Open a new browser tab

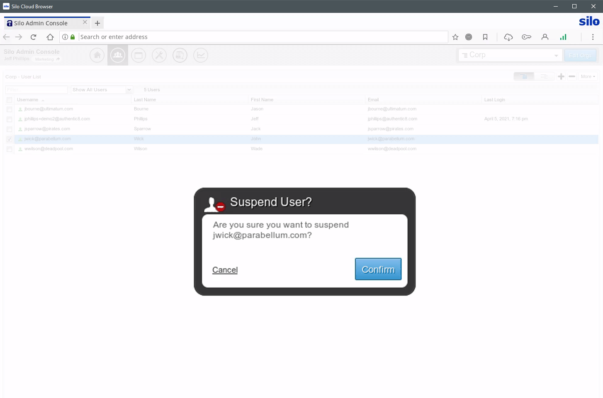tap(97, 23)
